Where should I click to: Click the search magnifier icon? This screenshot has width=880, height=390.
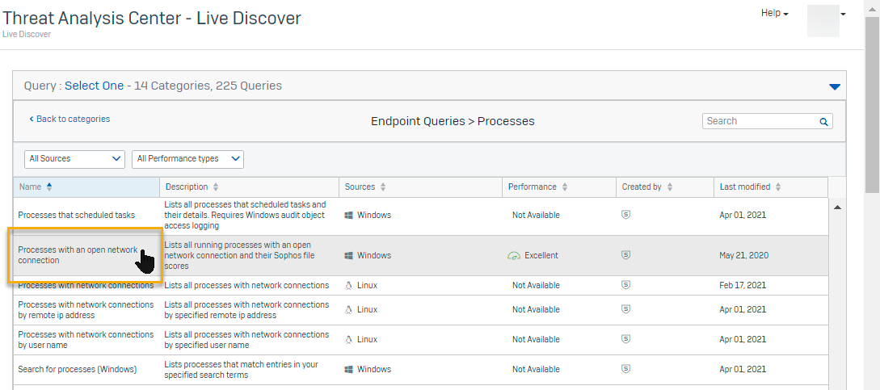pyautogui.click(x=823, y=122)
